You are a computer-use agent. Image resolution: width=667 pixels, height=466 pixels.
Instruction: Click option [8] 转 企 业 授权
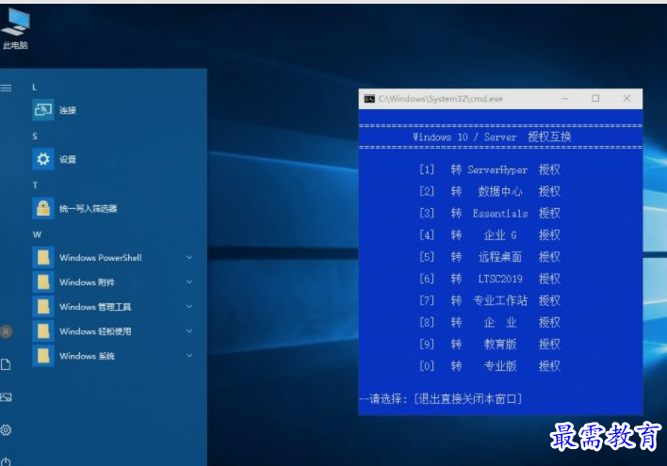coord(490,322)
